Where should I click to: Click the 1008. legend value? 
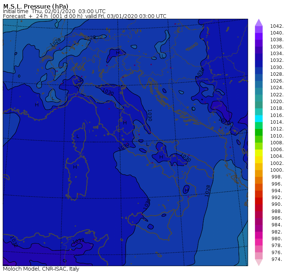click(277, 143)
